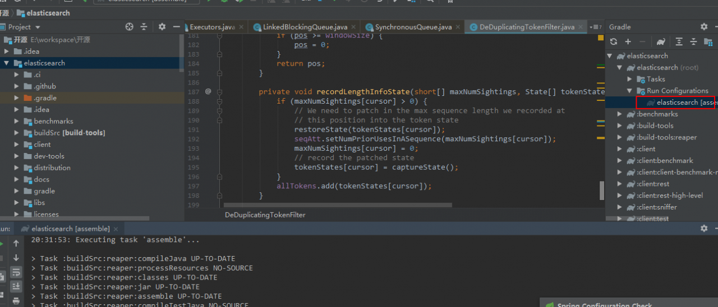Expand the .ci folder
Image resolution: width=718 pixels, height=307 pixels.
coord(17,75)
